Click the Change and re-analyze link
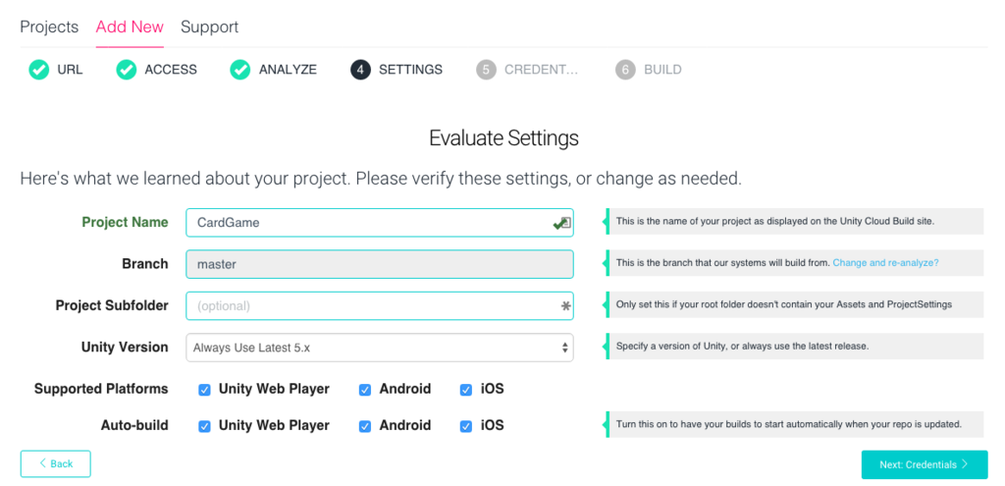Viewport: 1005px width, 486px height. point(885,263)
